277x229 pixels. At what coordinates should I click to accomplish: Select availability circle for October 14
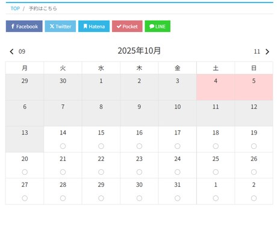tap(63, 146)
